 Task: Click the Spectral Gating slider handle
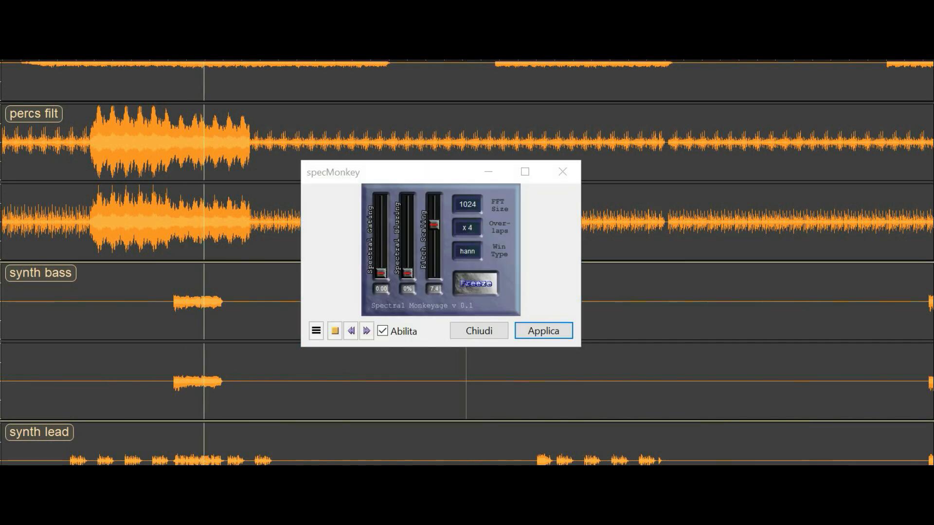tap(381, 273)
